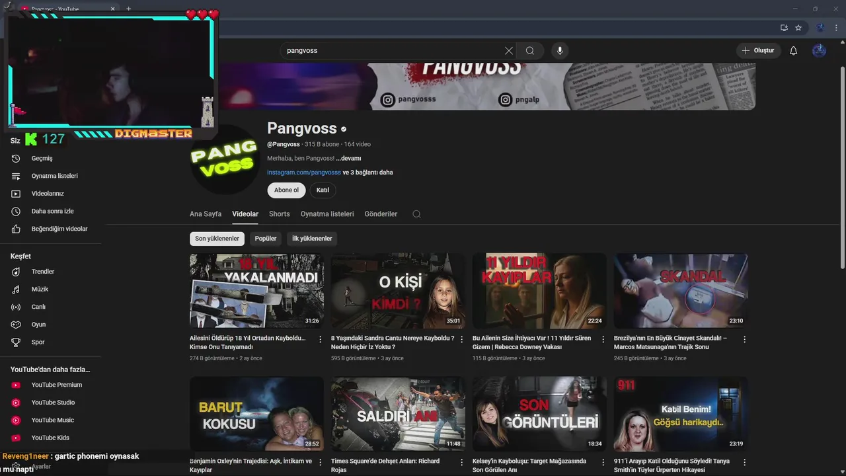Open the notifications bell
This screenshot has height=476, width=846.
(793, 51)
